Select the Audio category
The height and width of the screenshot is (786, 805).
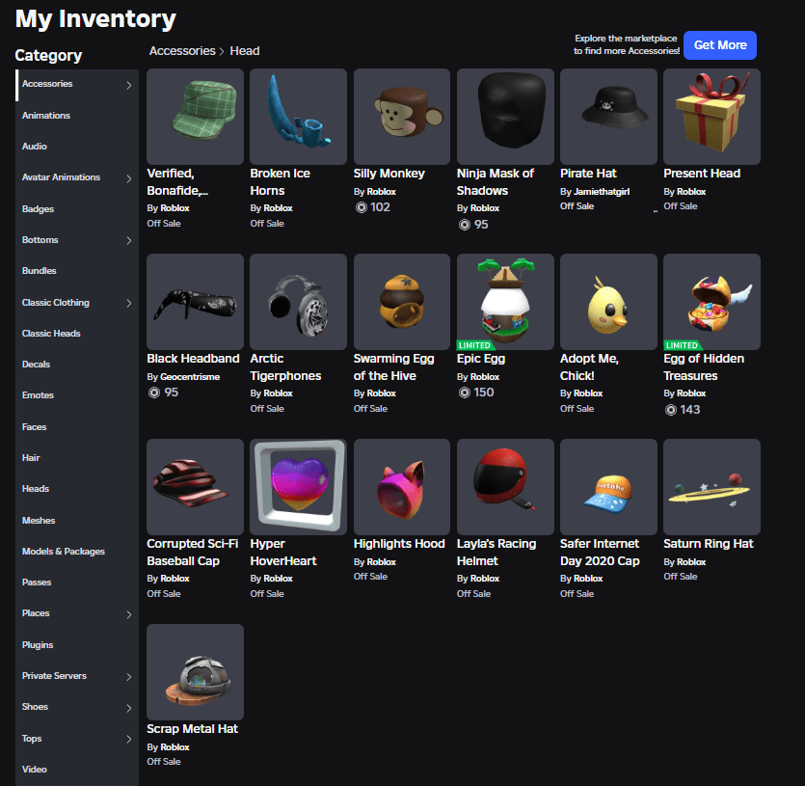tap(77, 147)
